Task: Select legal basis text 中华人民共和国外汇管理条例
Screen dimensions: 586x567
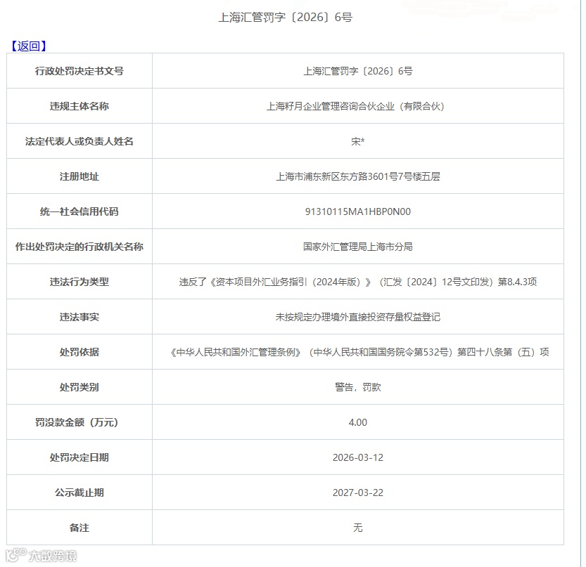Action: pos(236,351)
